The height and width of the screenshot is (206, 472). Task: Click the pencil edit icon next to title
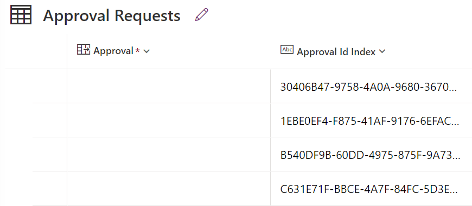point(201,15)
